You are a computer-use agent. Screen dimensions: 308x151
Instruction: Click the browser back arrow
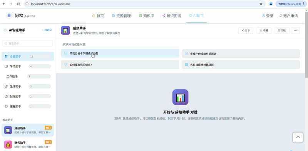4,4
